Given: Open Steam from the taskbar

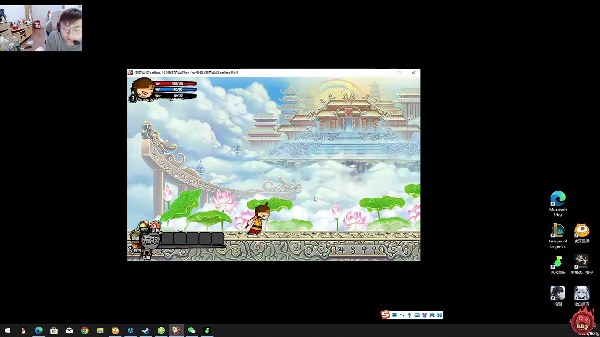Looking at the screenshot, I should (x=146, y=331).
